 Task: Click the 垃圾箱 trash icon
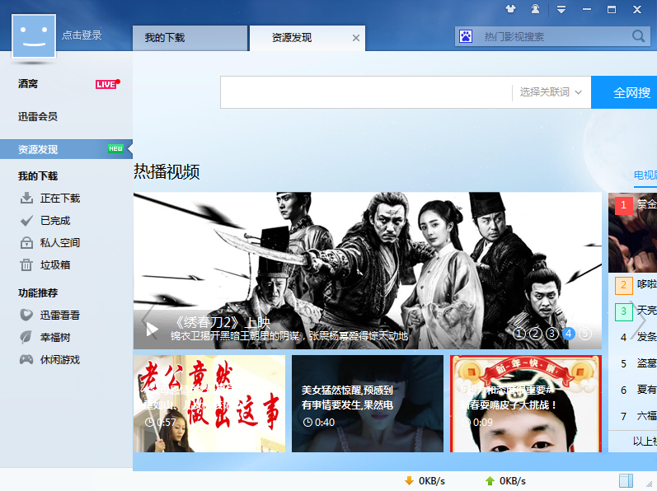point(26,265)
